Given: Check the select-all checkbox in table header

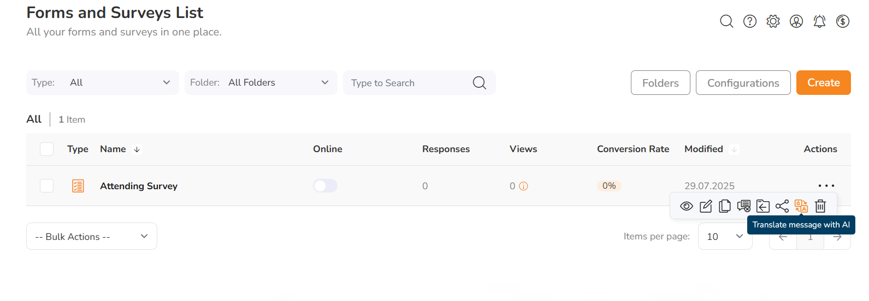Looking at the screenshot, I should tap(47, 149).
